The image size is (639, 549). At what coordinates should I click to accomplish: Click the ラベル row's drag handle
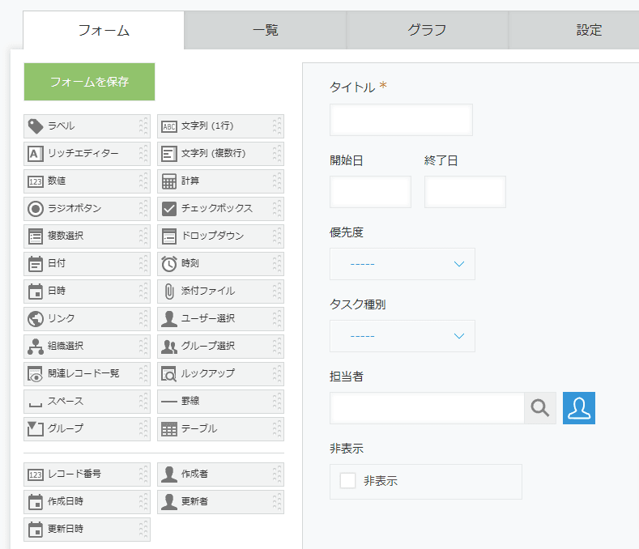point(143,126)
